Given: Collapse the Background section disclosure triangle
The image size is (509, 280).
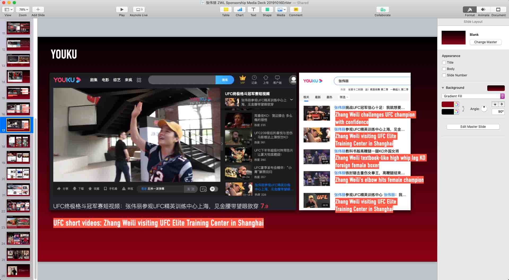Looking at the screenshot, I should (x=443, y=88).
